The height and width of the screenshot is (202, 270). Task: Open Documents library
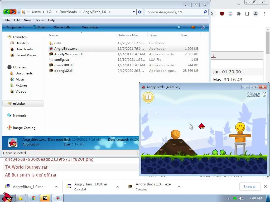pyautogui.click(x=24, y=73)
